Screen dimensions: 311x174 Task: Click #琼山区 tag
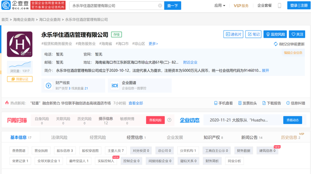(x=139, y=43)
